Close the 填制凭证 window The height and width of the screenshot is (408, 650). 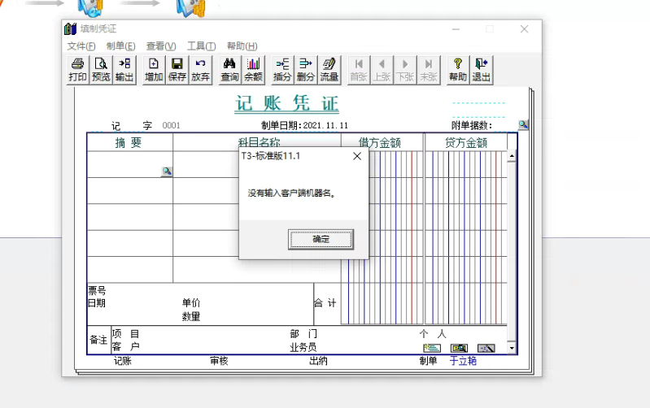(x=524, y=29)
